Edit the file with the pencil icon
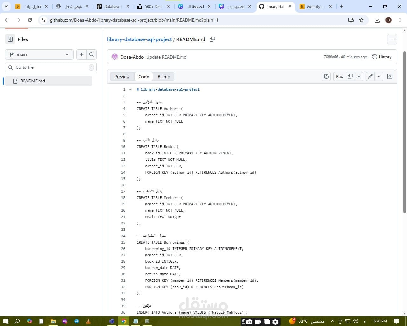 [x=370, y=76]
